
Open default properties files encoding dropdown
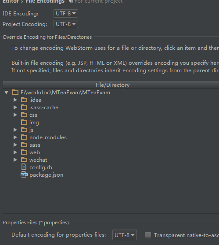click(x=125, y=235)
